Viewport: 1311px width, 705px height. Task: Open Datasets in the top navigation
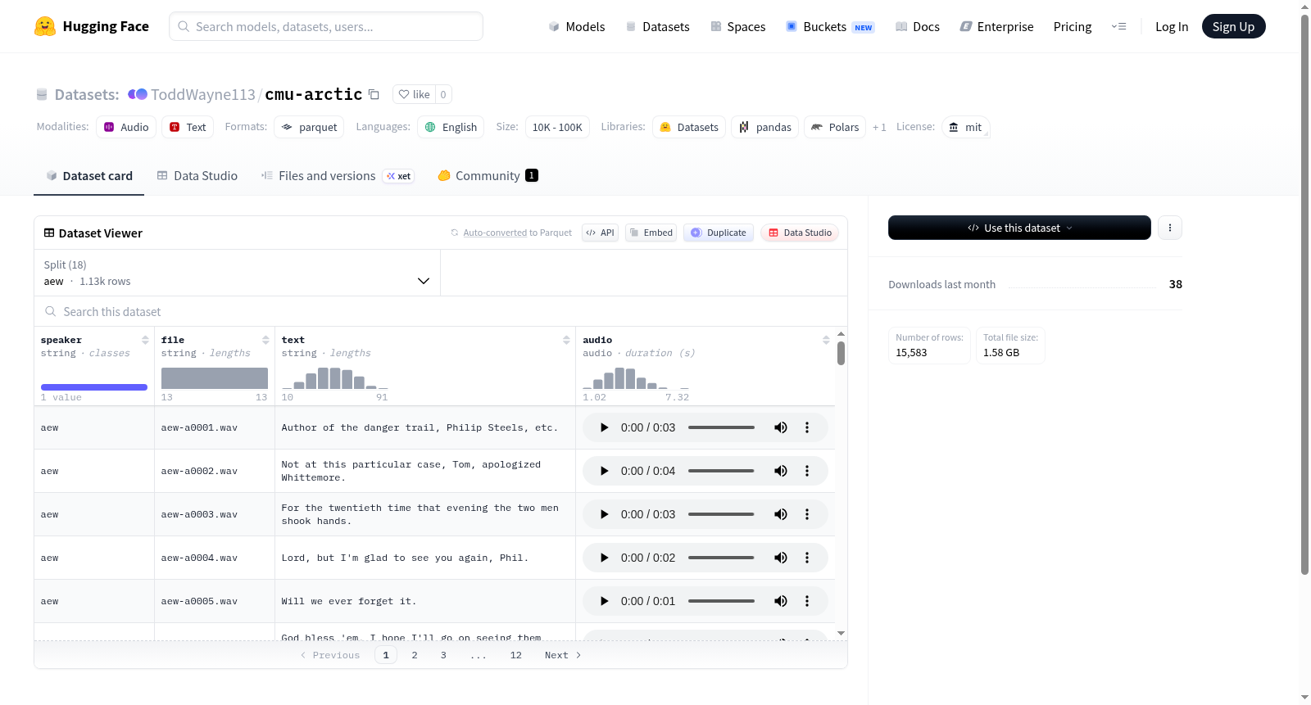pyautogui.click(x=658, y=26)
